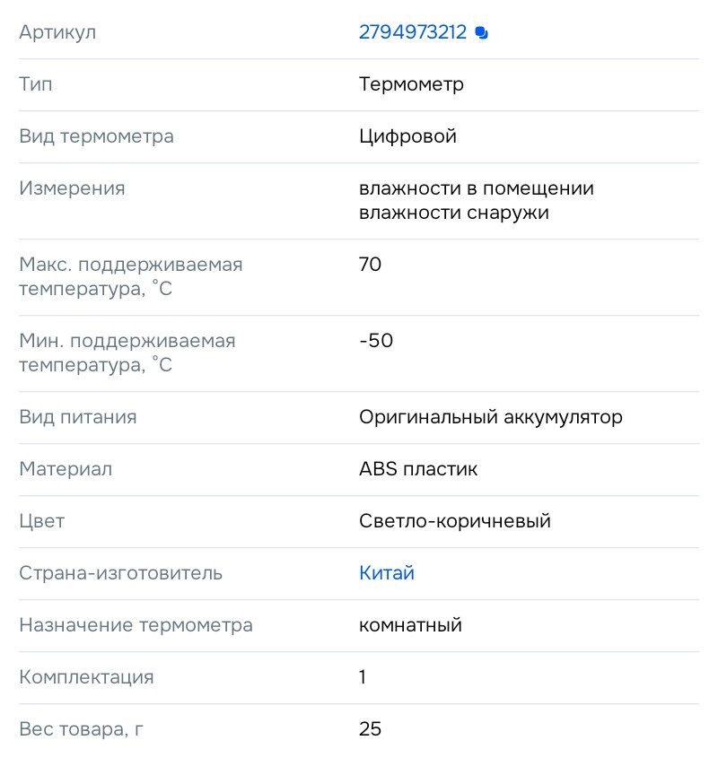Click the Цифровой value text
The height and width of the screenshot is (775, 718).
[x=407, y=136]
